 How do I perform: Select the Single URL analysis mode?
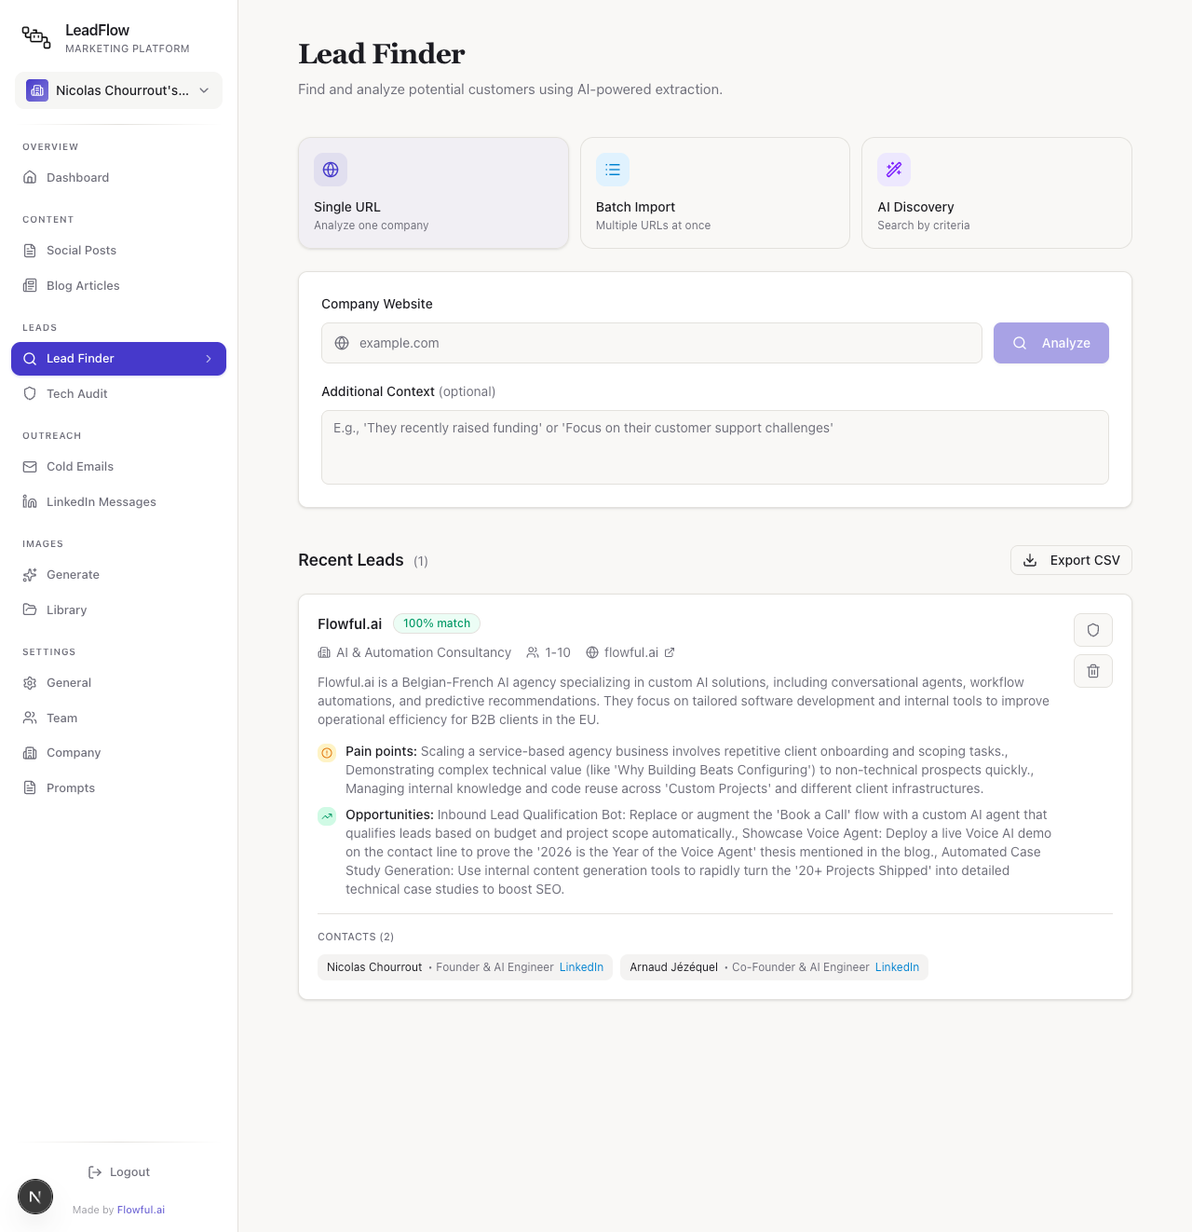(x=433, y=193)
